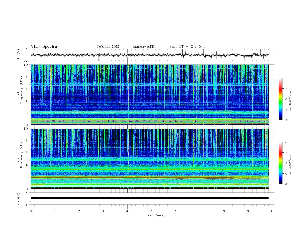The image size is (307, 237).
Task: Click the ch.1 color bar scale
Action: pos(280,99)
